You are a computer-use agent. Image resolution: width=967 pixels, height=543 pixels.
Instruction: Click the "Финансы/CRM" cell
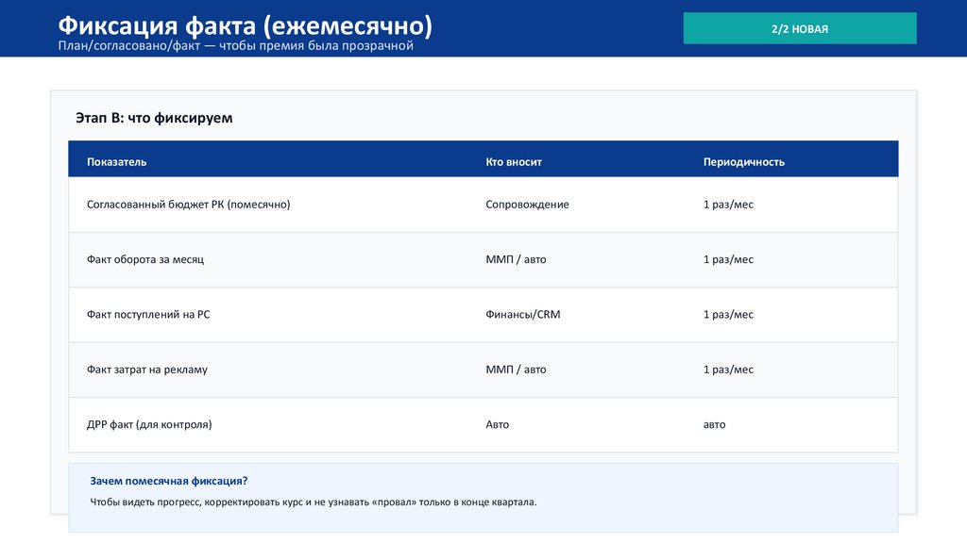click(x=522, y=314)
